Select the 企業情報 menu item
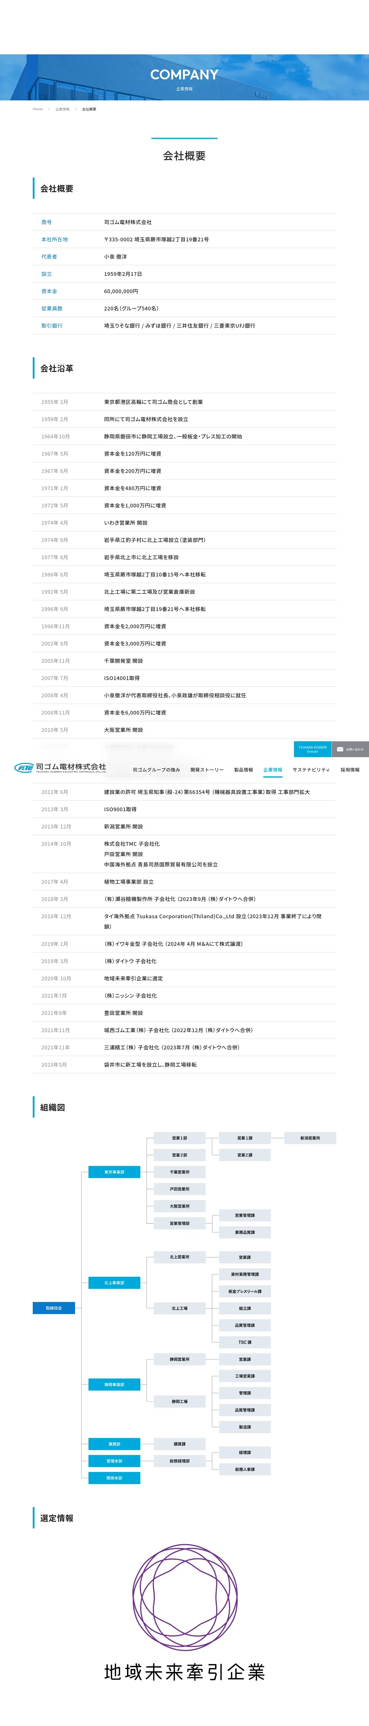369x1726 pixels. coord(272,770)
